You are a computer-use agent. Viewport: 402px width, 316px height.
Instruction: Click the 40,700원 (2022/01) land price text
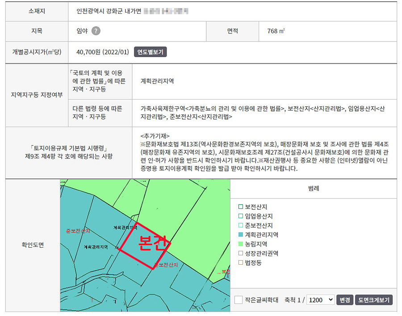(x=102, y=52)
